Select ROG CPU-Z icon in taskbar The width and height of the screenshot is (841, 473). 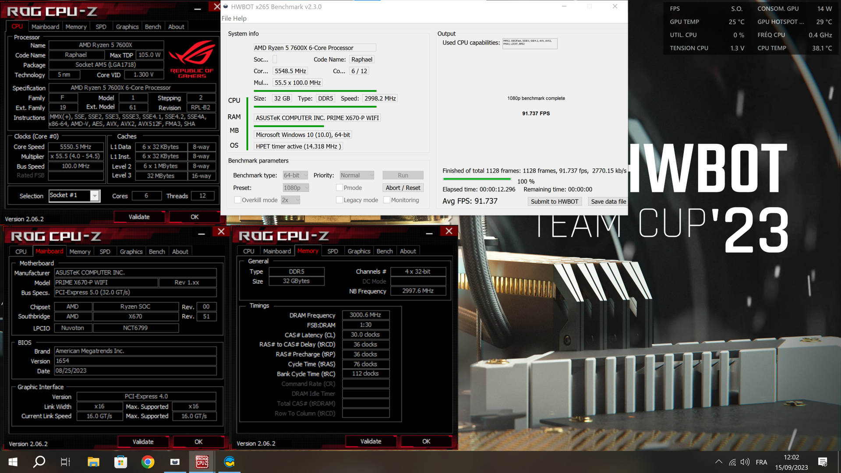(x=202, y=462)
